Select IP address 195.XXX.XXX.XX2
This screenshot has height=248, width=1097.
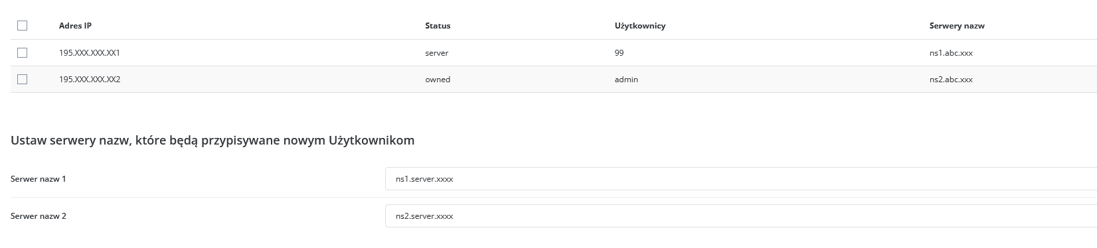click(90, 79)
